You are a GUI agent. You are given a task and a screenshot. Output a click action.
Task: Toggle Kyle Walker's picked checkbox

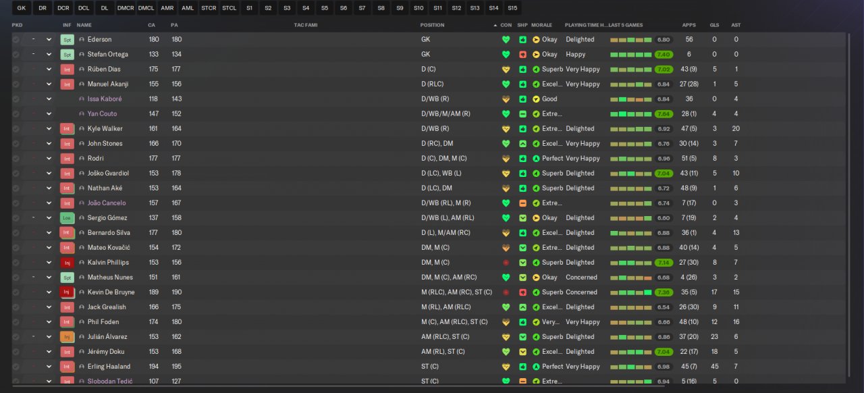pos(16,128)
